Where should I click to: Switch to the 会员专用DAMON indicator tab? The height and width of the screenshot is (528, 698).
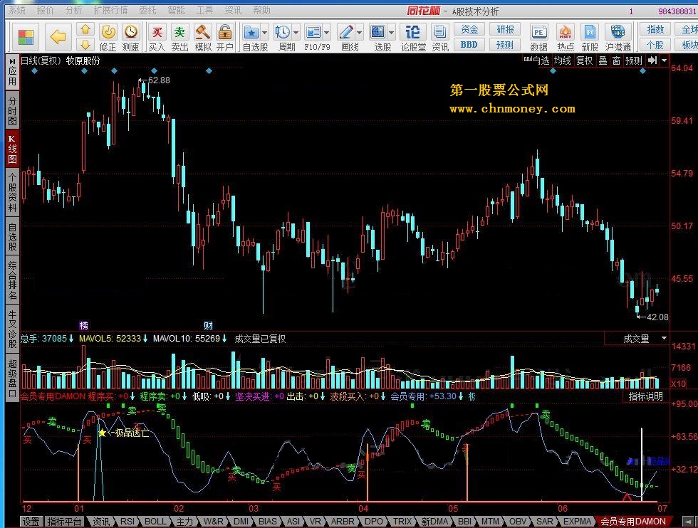(x=633, y=522)
